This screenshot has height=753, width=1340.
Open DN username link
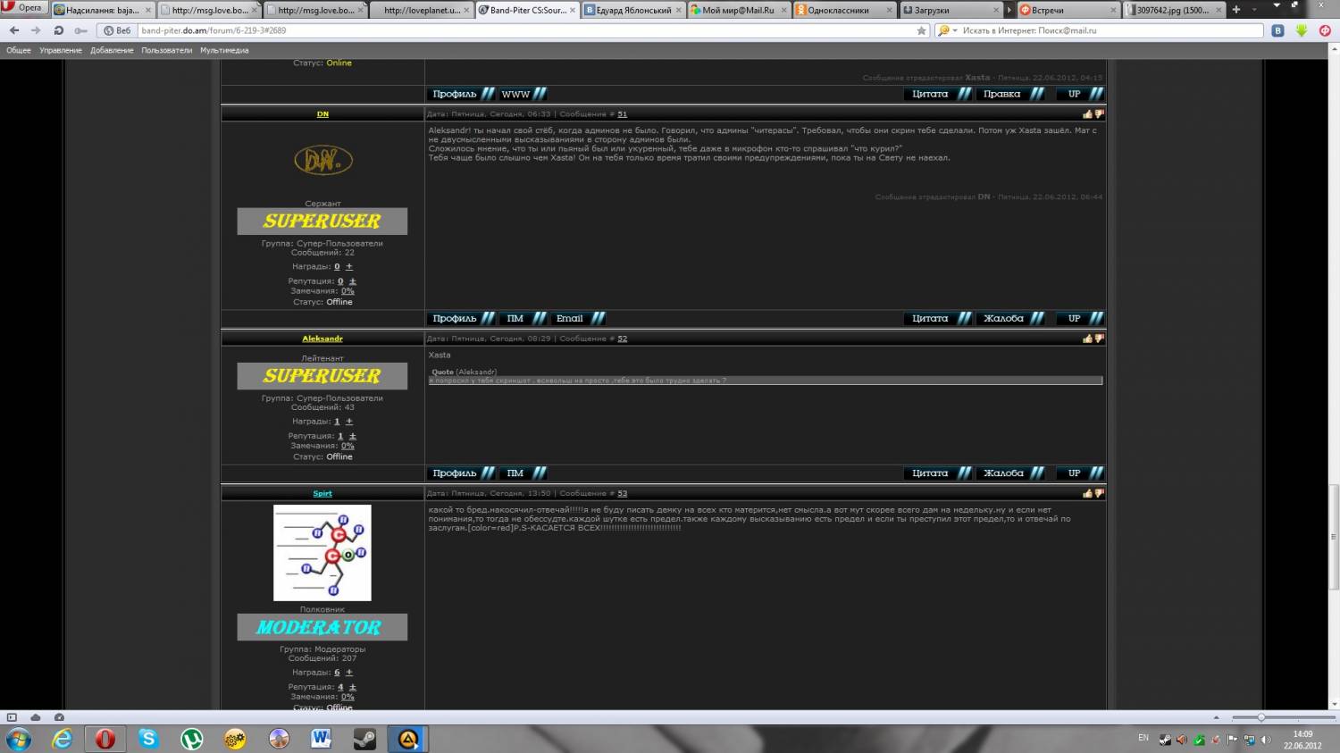pyautogui.click(x=322, y=114)
